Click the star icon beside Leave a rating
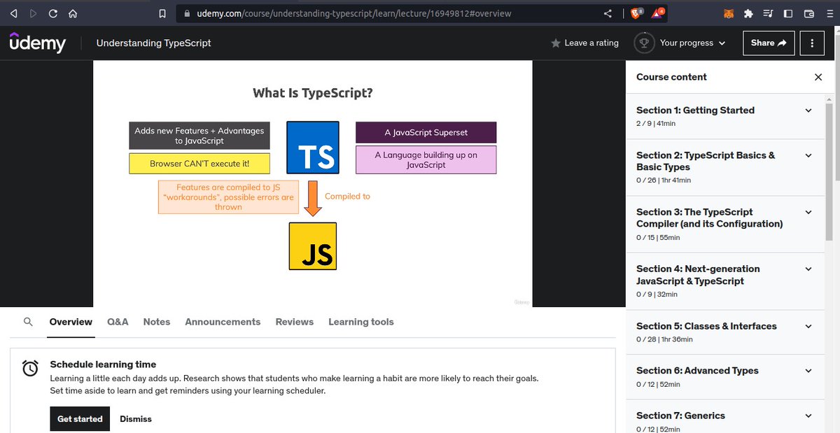Screen dimensions: 840x433 [556, 43]
